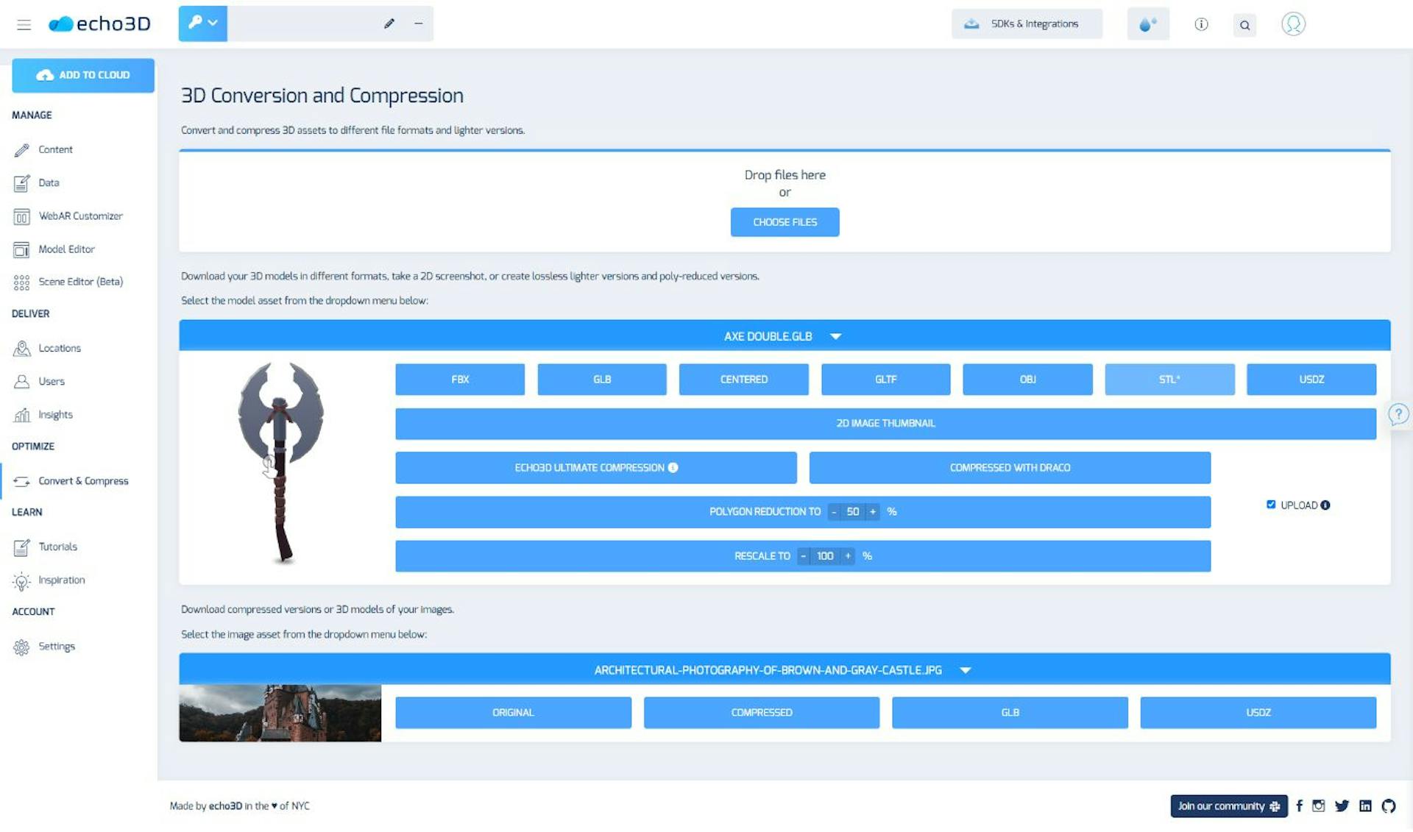The height and width of the screenshot is (832, 1413).
Task: Switch to Convert & Compress section
Action: 83,480
